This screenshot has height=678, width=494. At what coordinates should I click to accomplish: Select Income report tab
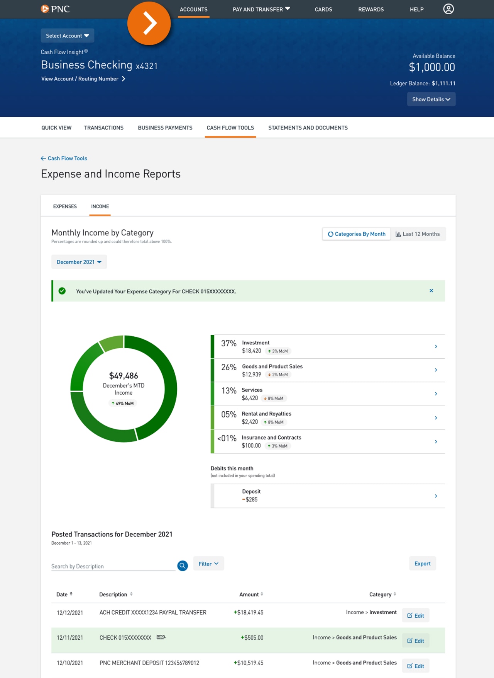(x=100, y=206)
